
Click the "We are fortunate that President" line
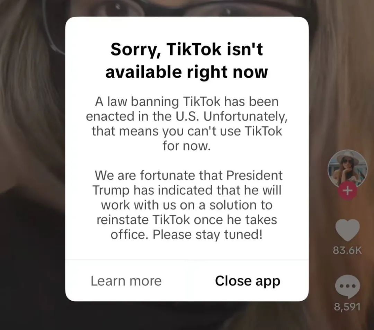click(x=188, y=176)
